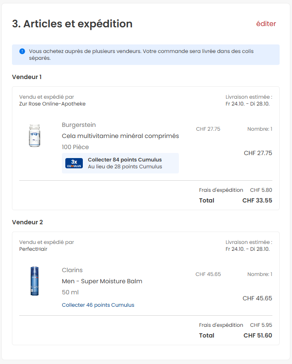This screenshot has width=292, height=364.
Task: Click CHF 5.95 shipping fee amount
Action: (x=261, y=325)
